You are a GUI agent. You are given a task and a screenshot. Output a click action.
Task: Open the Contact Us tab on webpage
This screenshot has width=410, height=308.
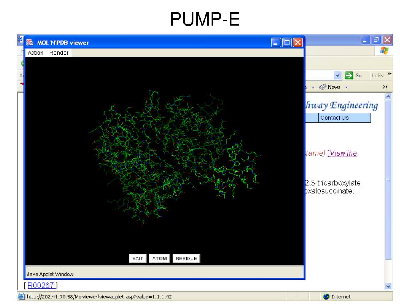pos(344,118)
